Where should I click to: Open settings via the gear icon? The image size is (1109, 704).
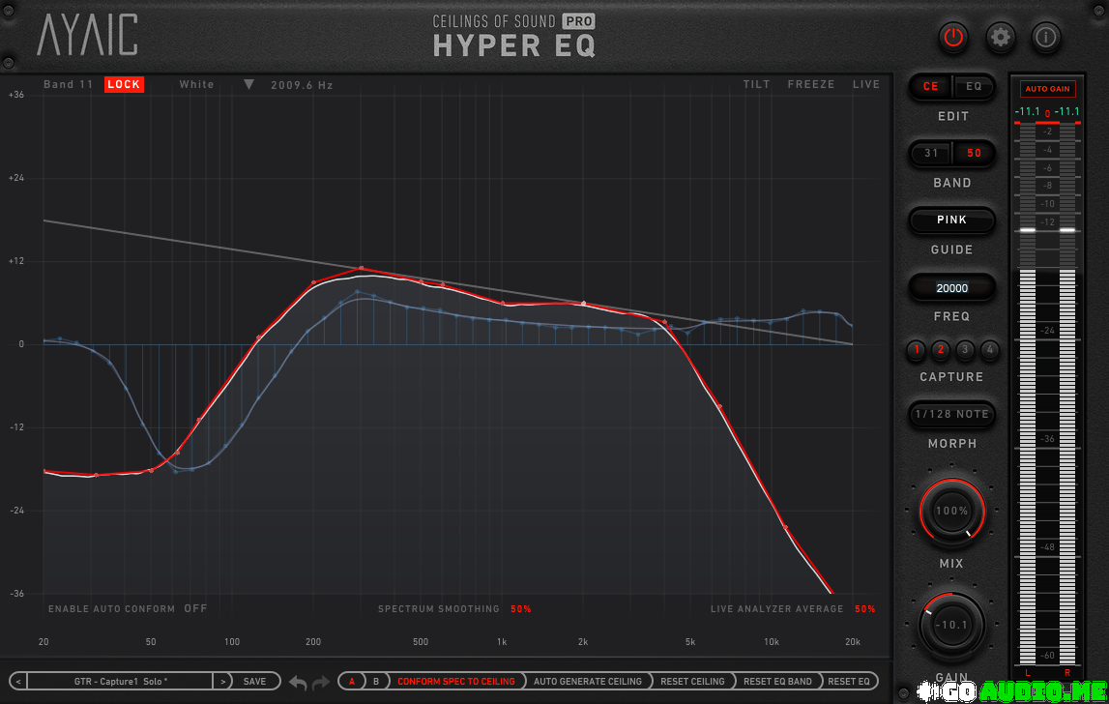click(1001, 38)
